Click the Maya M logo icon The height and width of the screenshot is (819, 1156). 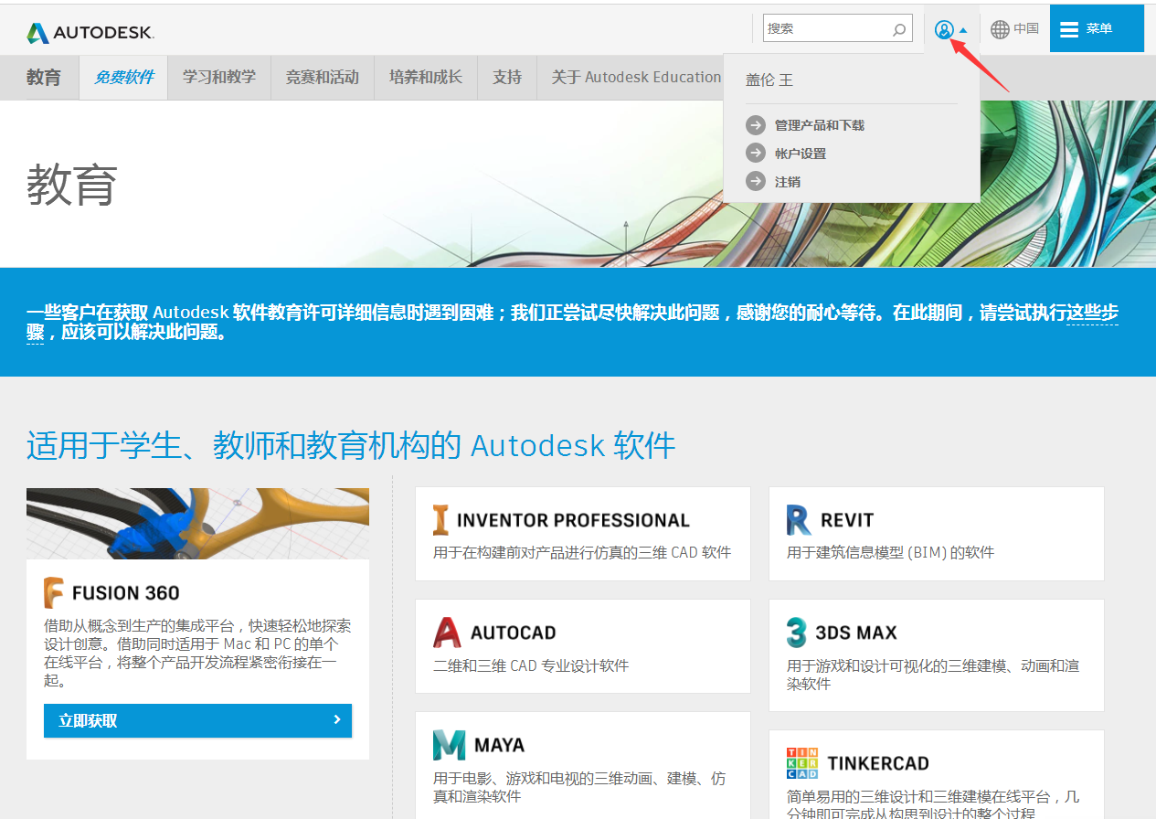coord(449,745)
